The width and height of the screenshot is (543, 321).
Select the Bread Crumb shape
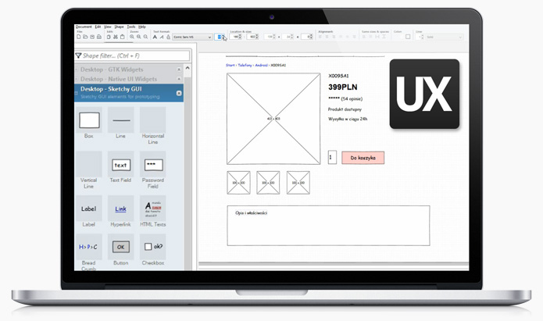tap(89, 248)
